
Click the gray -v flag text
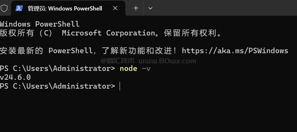pos(146,68)
